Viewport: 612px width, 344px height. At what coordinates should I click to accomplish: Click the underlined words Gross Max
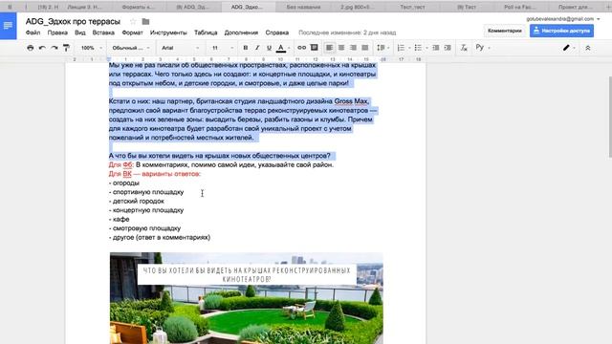point(351,101)
